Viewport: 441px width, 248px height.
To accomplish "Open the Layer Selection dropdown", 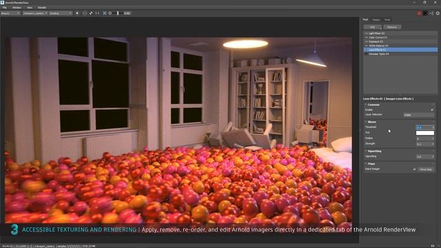I will pyautogui.click(x=419, y=115).
